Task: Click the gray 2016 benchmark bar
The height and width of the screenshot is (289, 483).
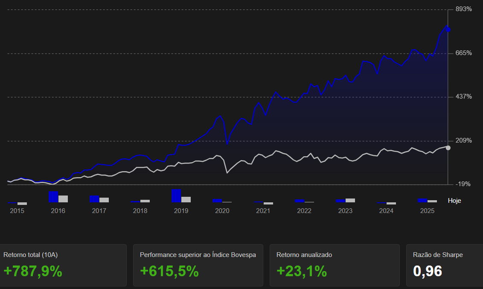Action: click(x=63, y=199)
